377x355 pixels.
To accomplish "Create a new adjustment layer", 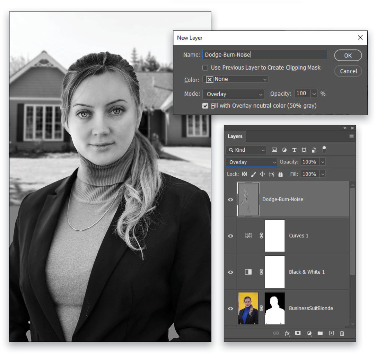I will click(x=309, y=333).
